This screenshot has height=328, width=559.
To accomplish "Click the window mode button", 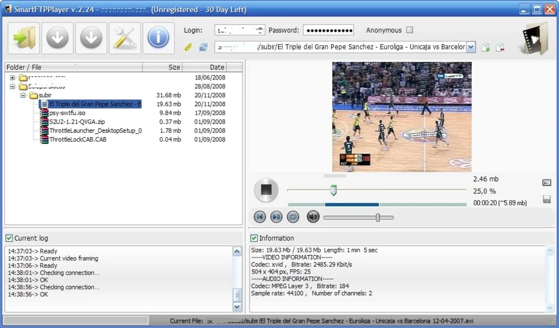I will [293, 217].
